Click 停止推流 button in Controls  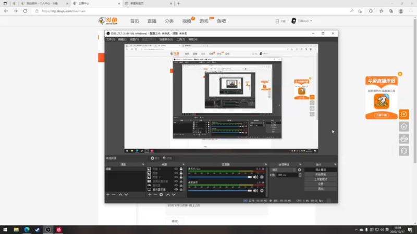(x=321, y=170)
